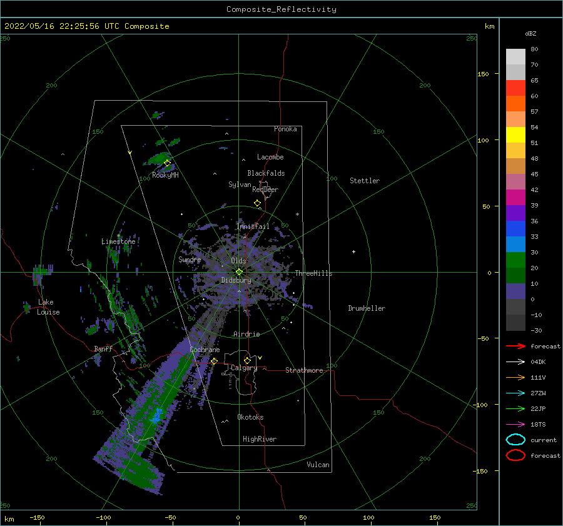This screenshot has height=526, width=563.
Task: Click the Olds city label
Action: (238, 261)
